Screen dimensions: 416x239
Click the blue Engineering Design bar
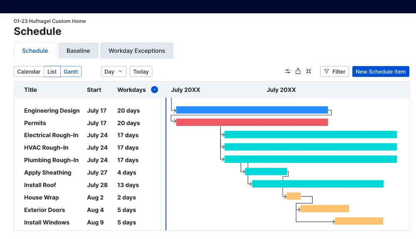(252, 110)
